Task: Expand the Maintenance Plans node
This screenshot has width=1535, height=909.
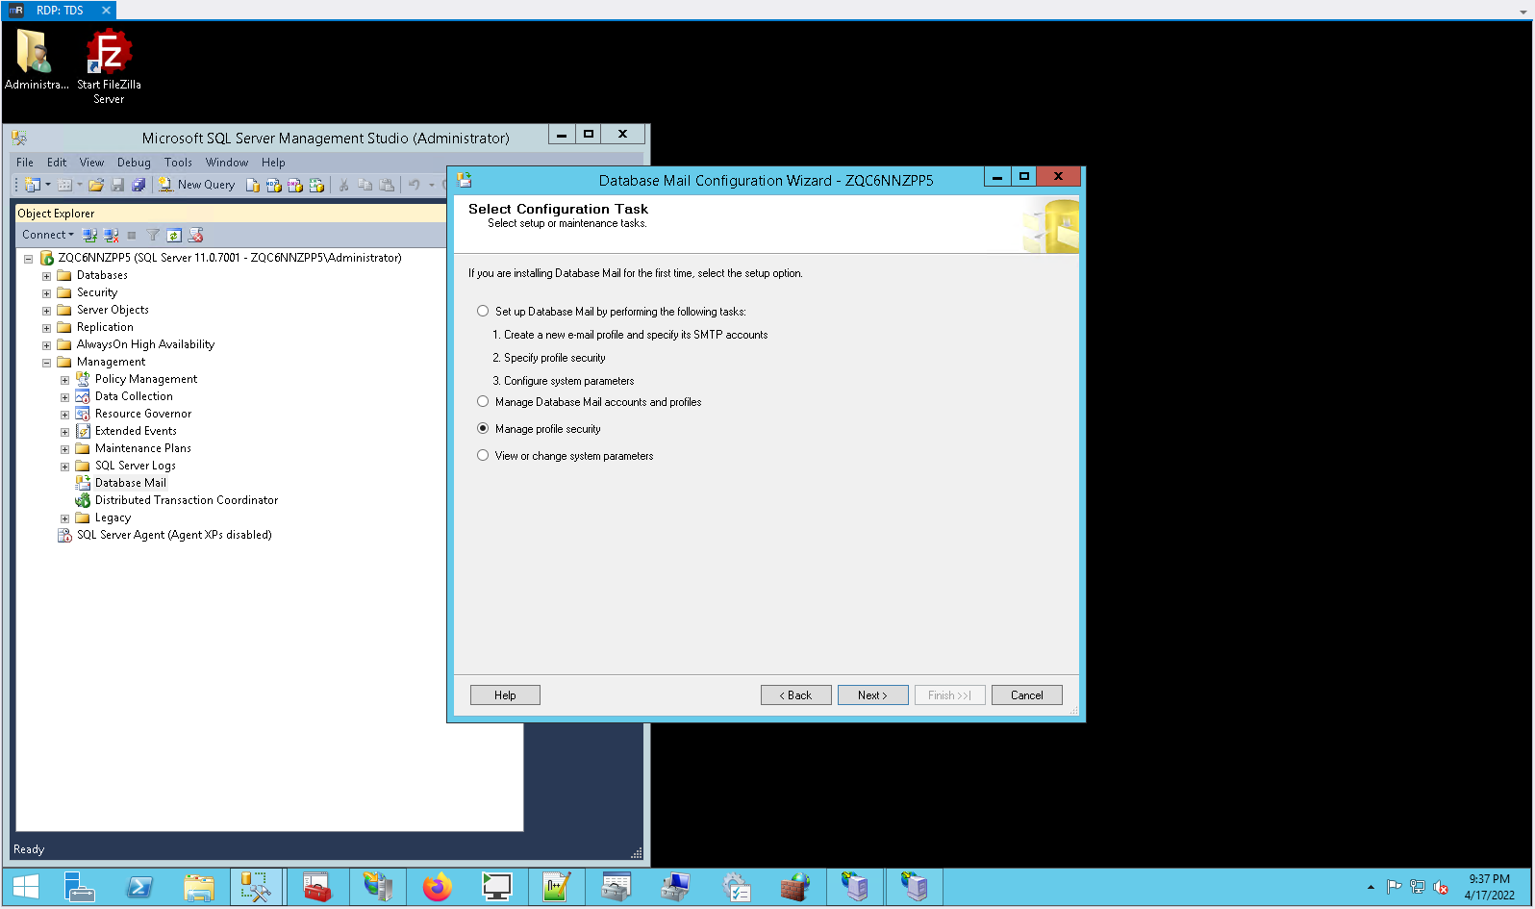Action: pyautogui.click(x=64, y=449)
